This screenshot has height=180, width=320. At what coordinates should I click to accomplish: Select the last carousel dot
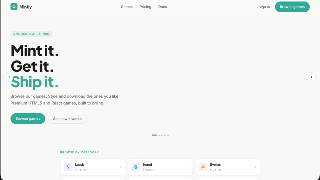coord(168,135)
